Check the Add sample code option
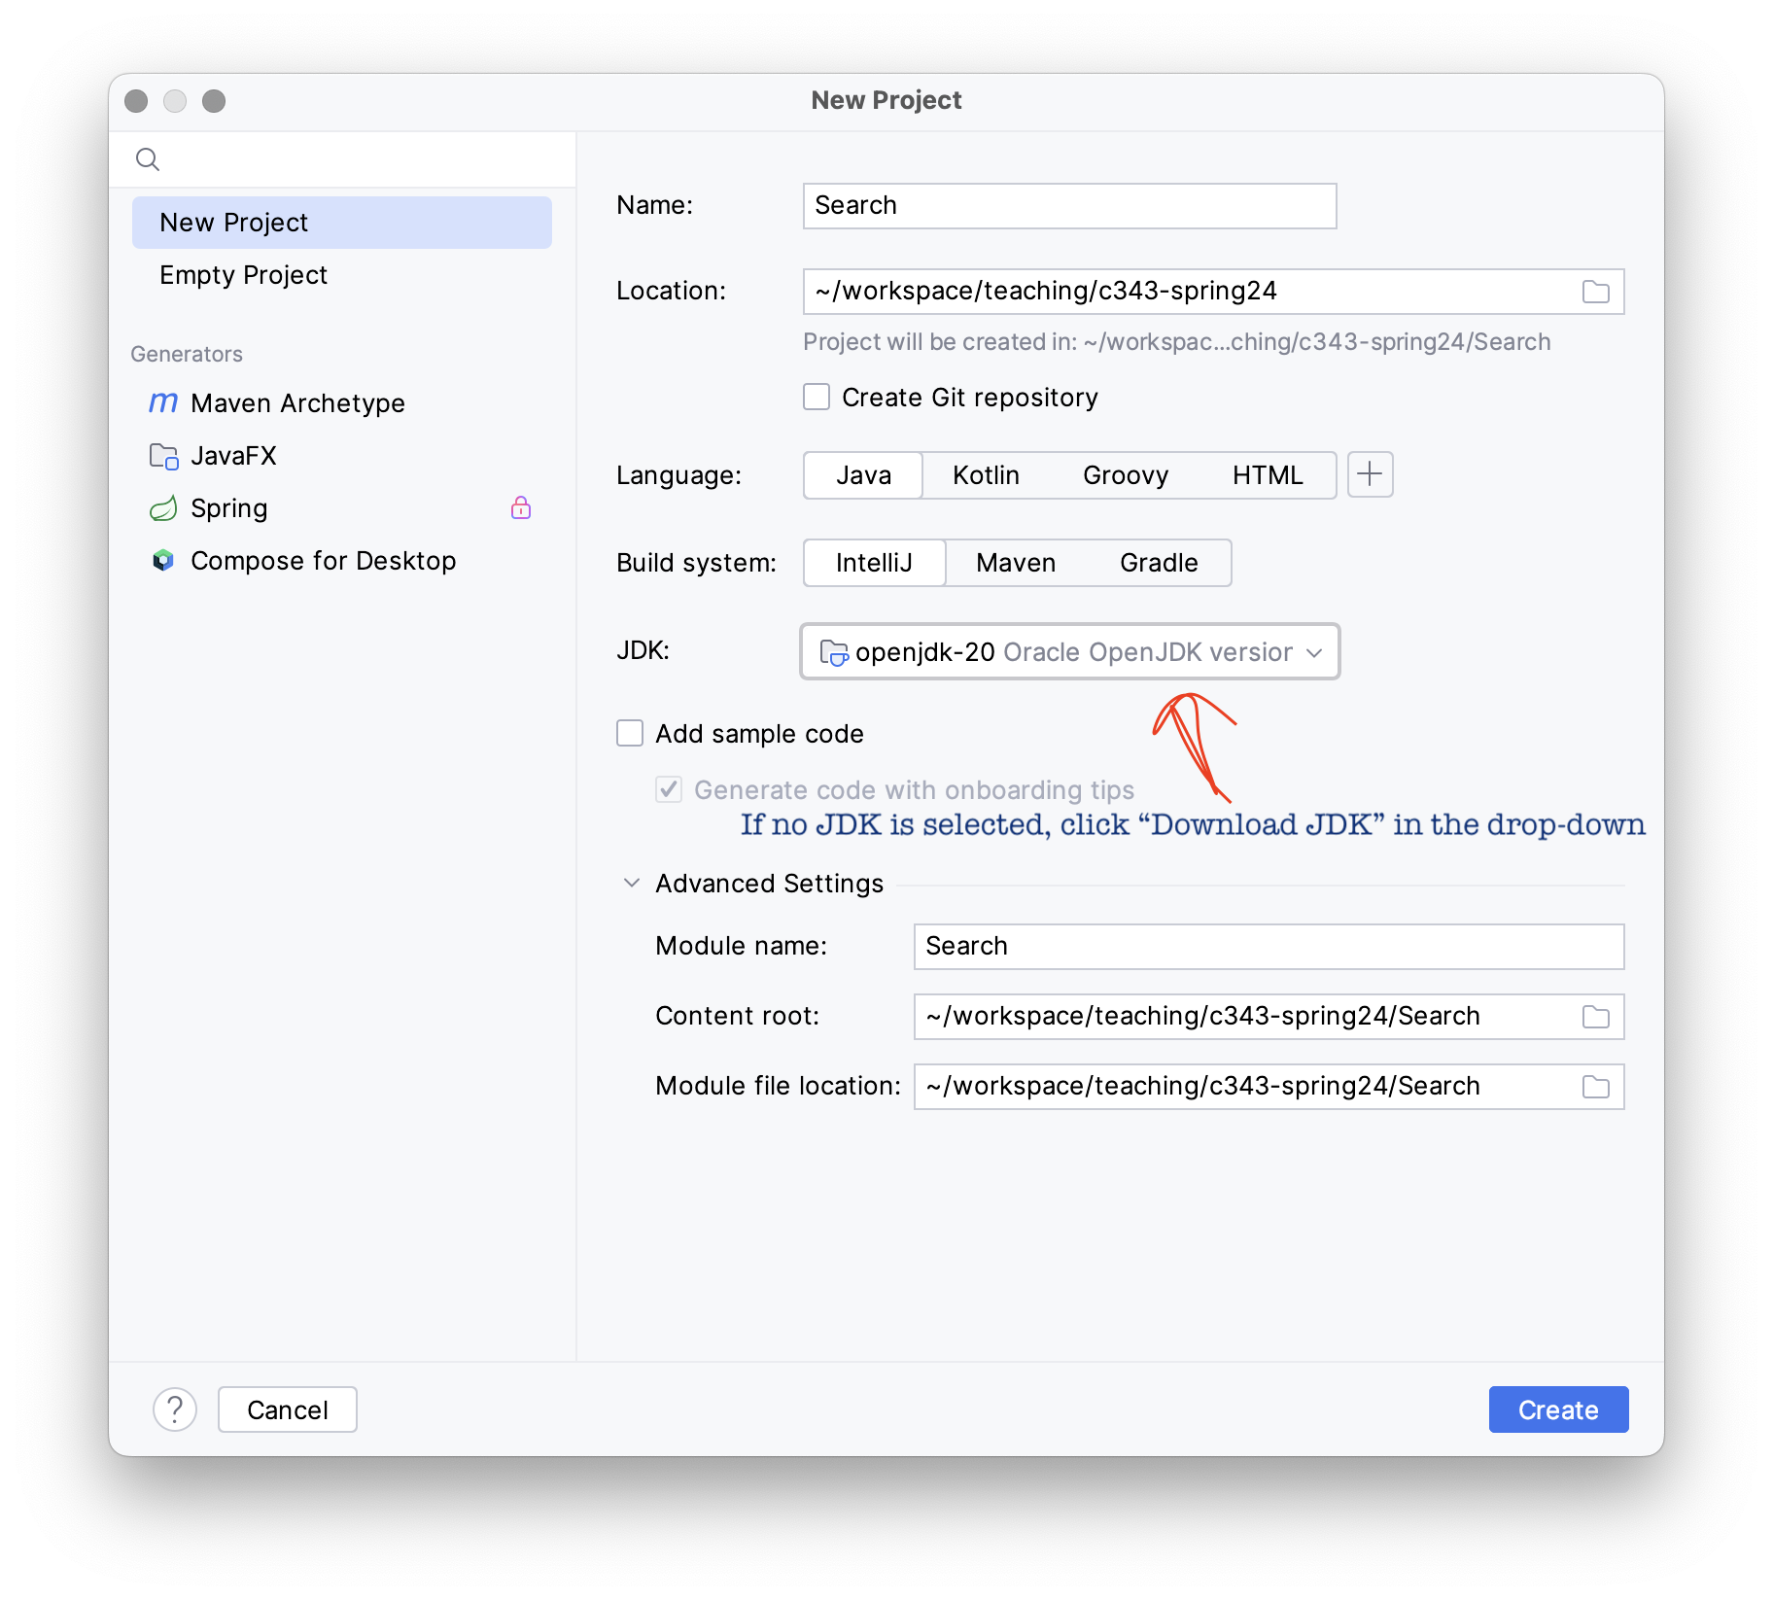 630,733
